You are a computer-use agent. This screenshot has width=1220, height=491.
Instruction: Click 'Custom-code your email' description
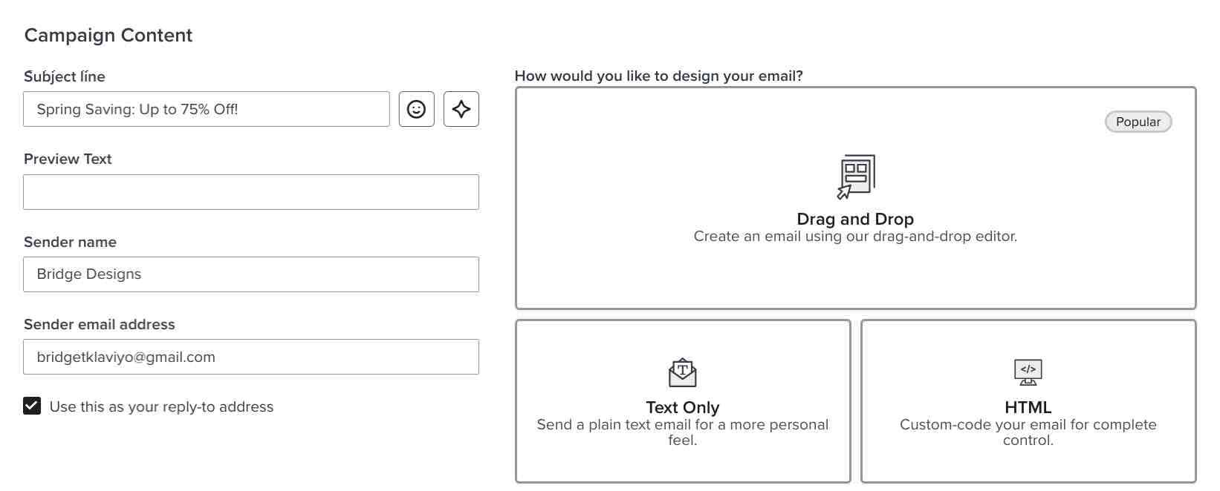coord(1028,432)
